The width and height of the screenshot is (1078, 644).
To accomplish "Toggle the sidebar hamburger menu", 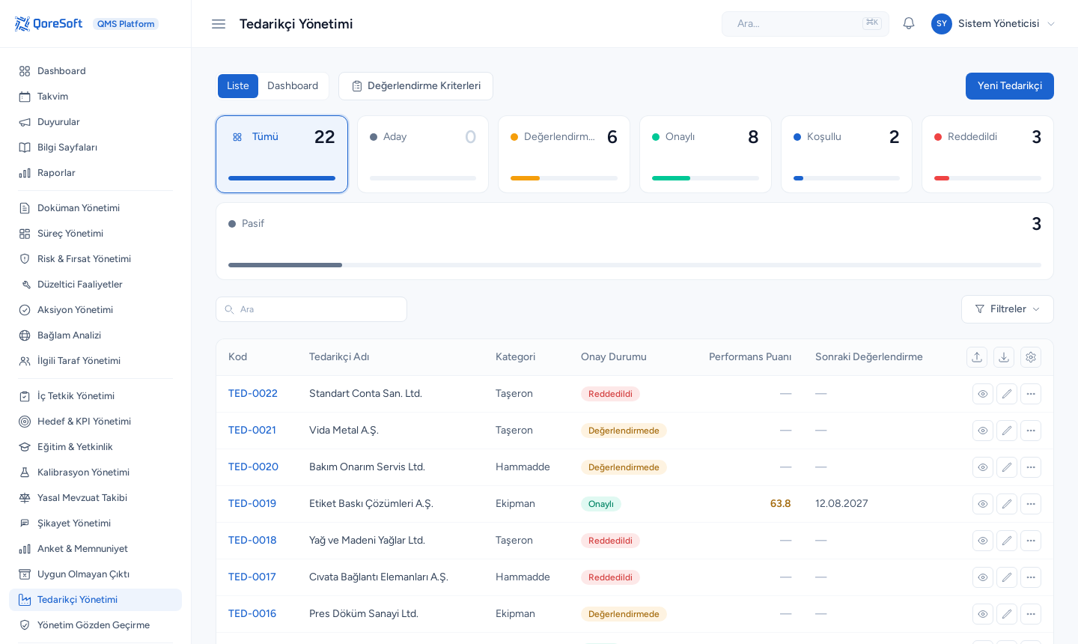I will click(x=219, y=24).
